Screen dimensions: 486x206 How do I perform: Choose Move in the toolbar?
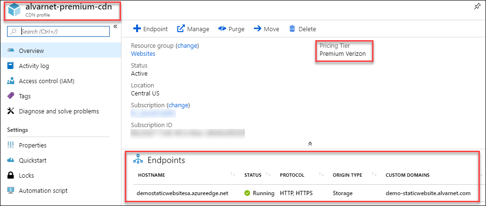pos(266,29)
